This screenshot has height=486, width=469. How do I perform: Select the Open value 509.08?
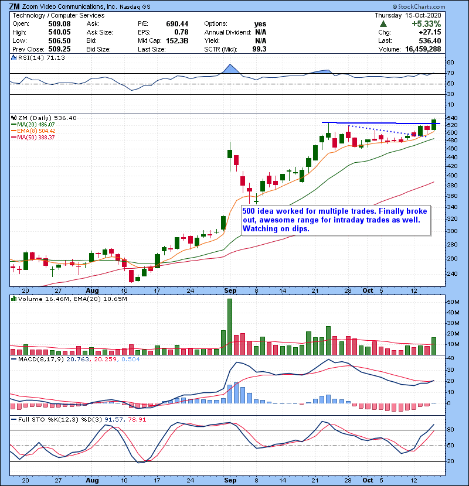coord(59,24)
